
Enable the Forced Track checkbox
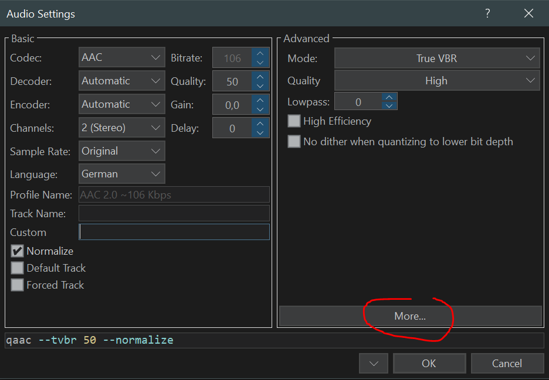click(17, 285)
